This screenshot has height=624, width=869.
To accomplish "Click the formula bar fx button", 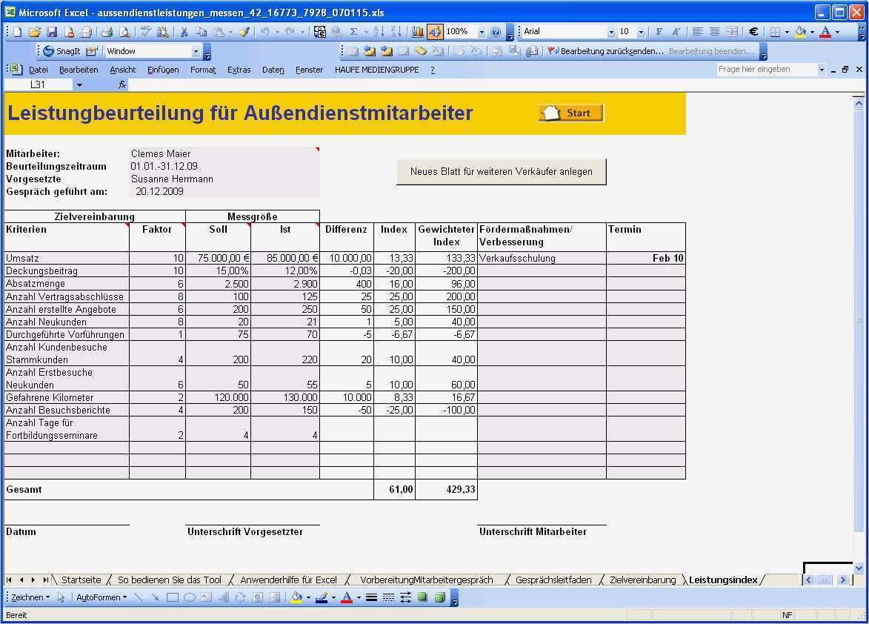I will tap(122, 84).
